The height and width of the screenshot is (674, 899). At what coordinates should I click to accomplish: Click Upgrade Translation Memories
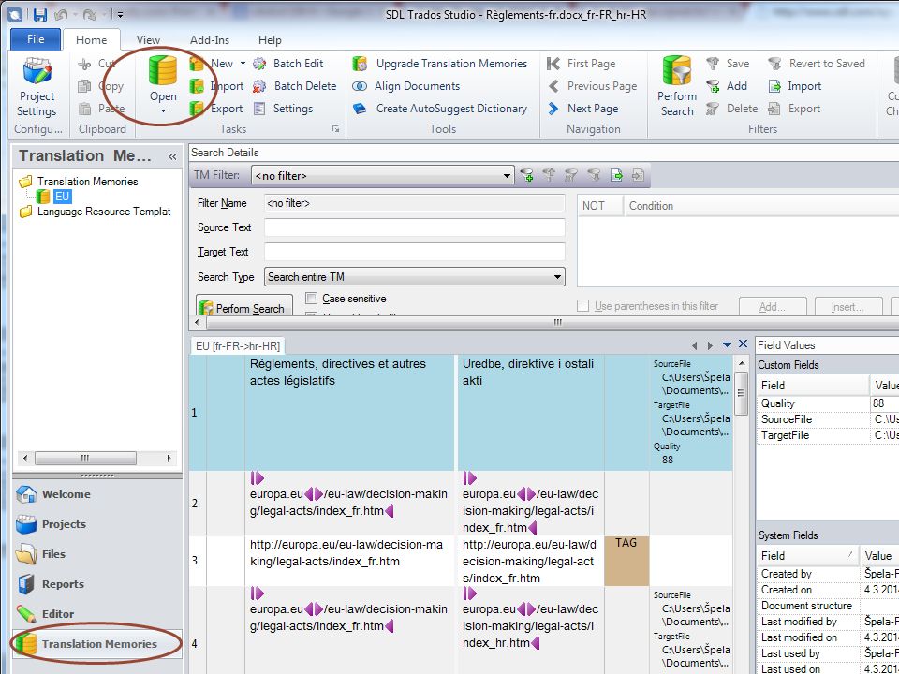(440, 64)
